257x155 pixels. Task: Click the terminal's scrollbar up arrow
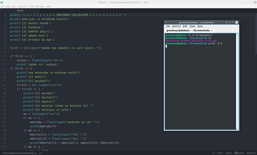(237, 35)
